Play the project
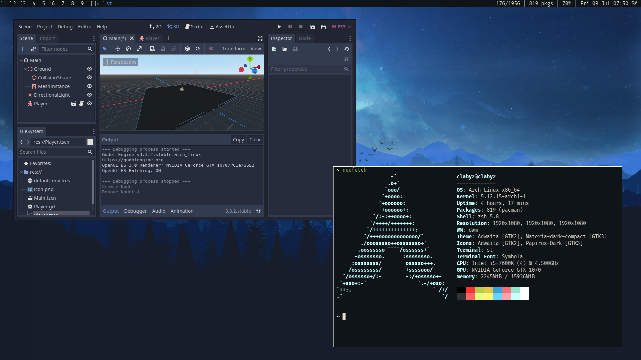 (x=279, y=27)
